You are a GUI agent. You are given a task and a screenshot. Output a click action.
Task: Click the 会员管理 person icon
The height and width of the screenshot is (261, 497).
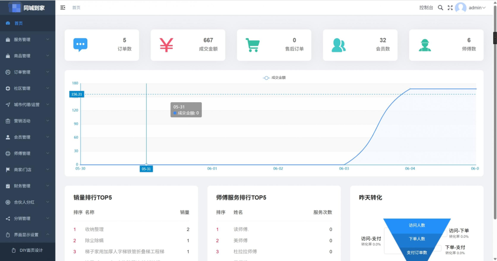pyautogui.click(x=8, y=137)
